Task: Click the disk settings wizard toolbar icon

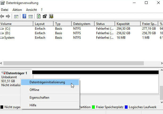Action: pos(51,16)
